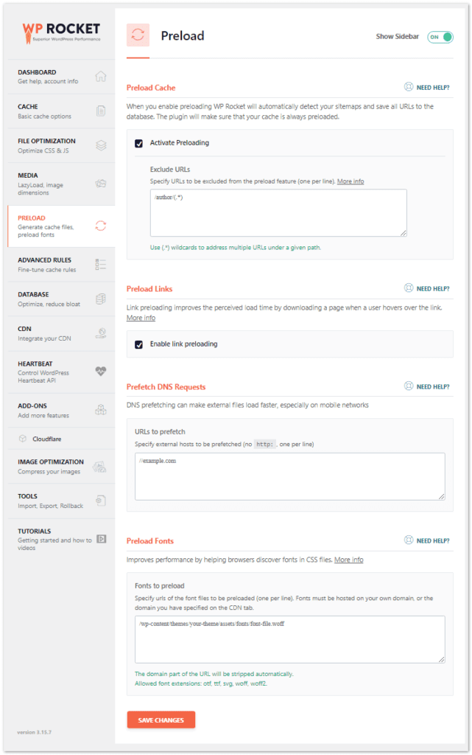Click the Cloudflare cube icon

[23, 439]
